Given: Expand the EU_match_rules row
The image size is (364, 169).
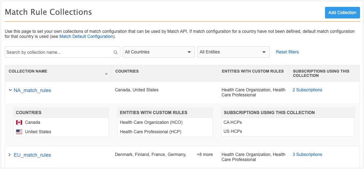Looking at the screenshot, I should coord(10,155).
